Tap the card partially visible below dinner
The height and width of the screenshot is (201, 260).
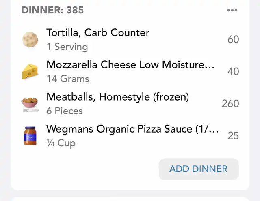pos(130,199)
